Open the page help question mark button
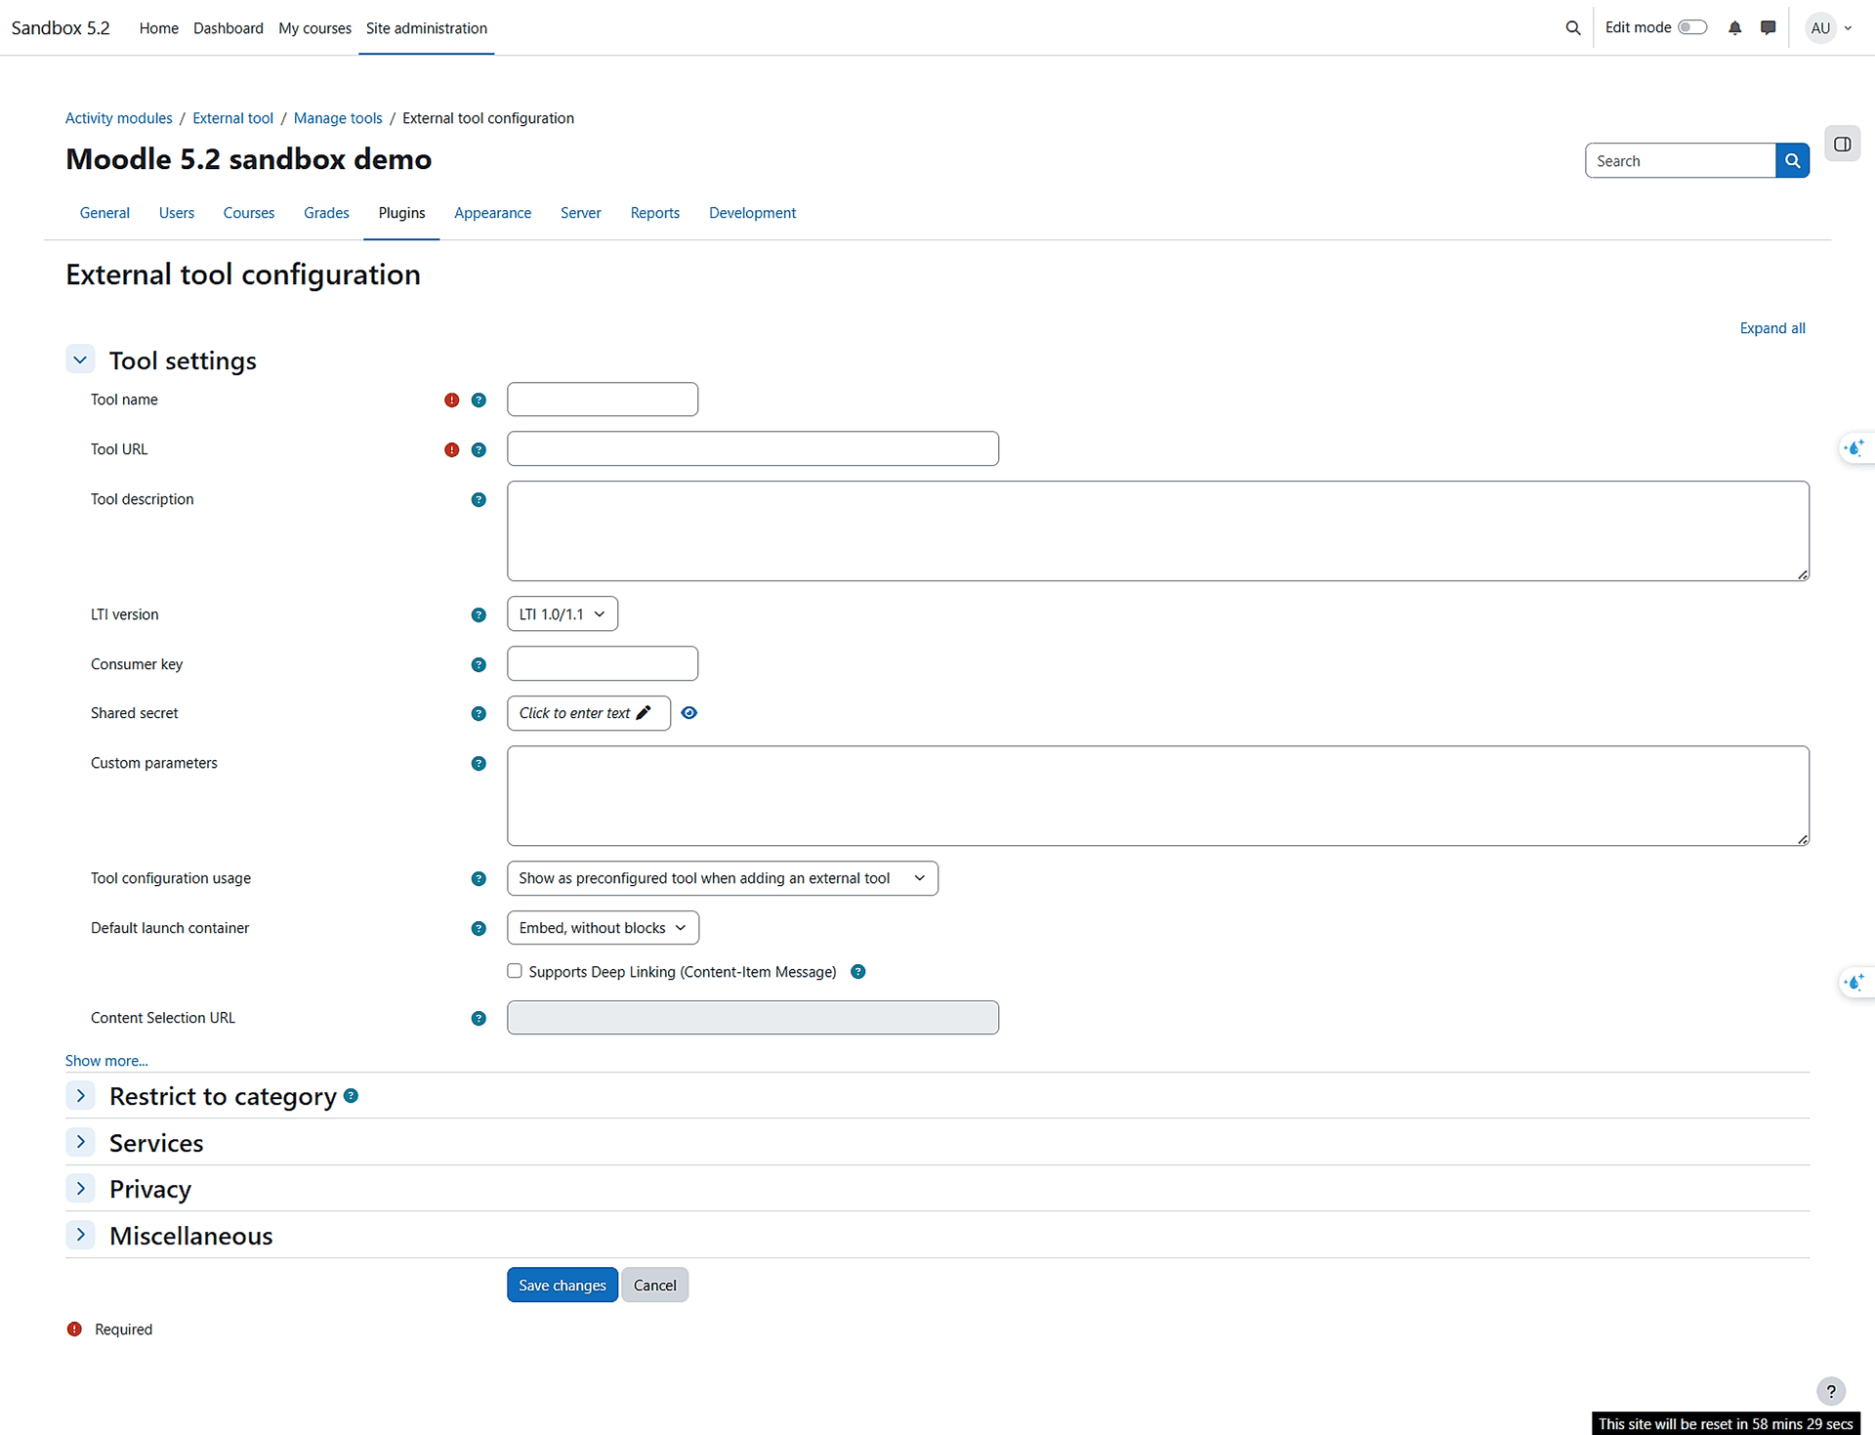This screenshot has width=1875, height=1435. pyautogui.click(x=1831, y=1391)
